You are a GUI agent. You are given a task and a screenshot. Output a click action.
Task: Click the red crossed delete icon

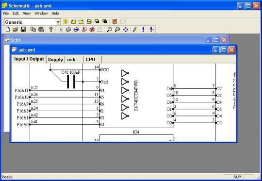[92, 30]
